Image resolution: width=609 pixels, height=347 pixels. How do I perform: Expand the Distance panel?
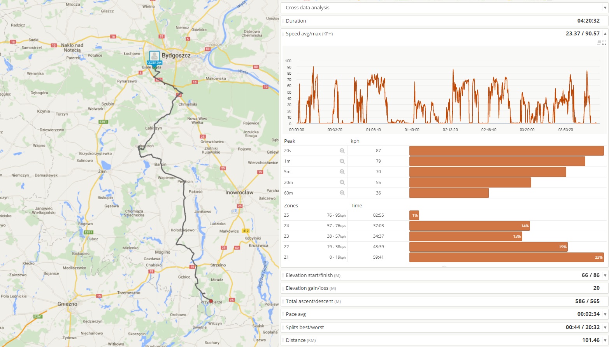pyautogui.click(x=605, y=340)
